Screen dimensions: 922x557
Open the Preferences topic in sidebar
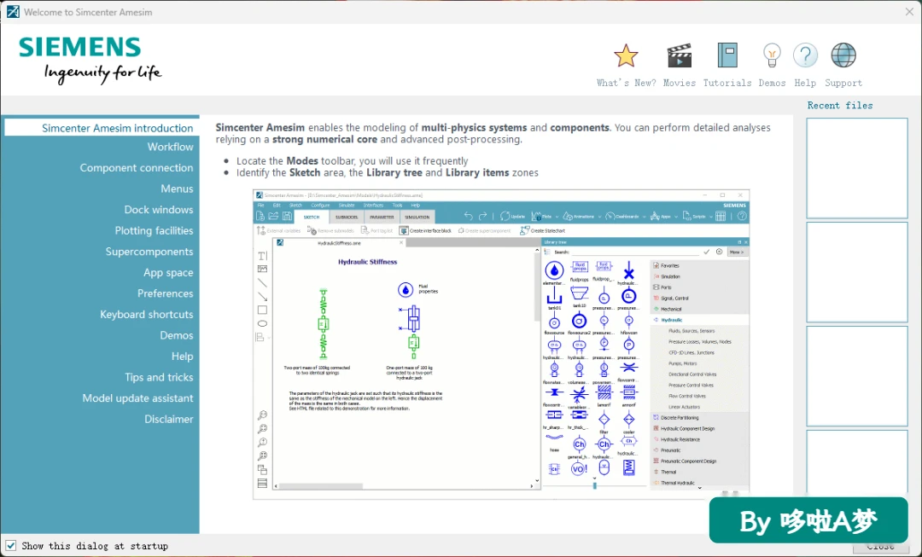166,293
